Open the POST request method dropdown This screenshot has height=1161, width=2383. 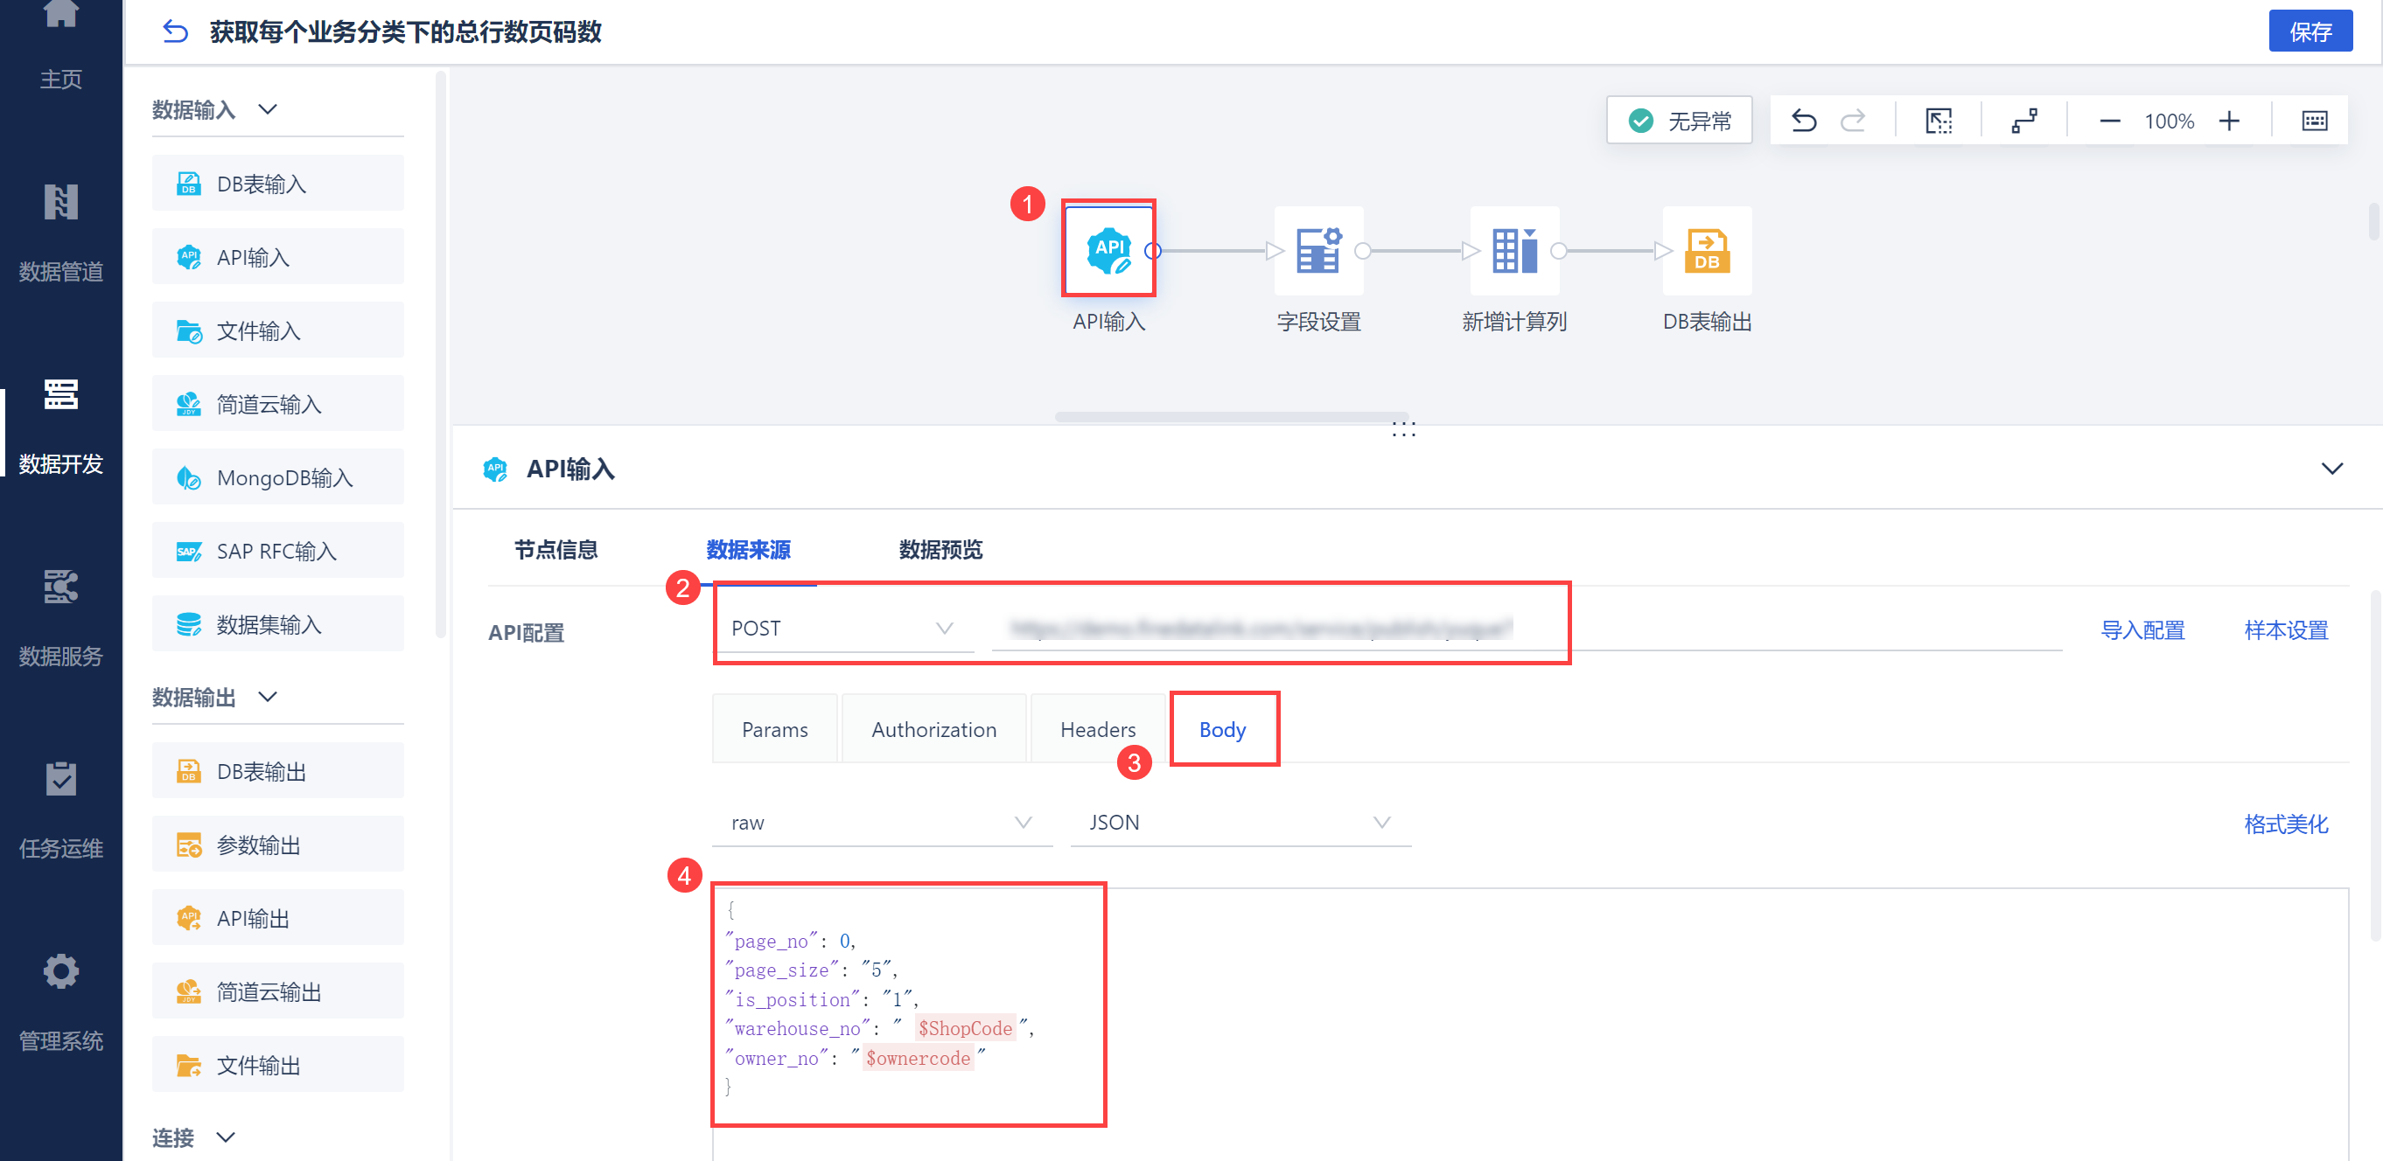pyautogui.click(x=842, y=629)
